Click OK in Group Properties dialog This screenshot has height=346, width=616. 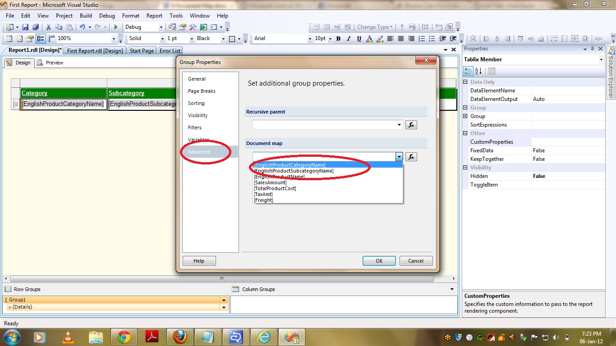(379, 261)
